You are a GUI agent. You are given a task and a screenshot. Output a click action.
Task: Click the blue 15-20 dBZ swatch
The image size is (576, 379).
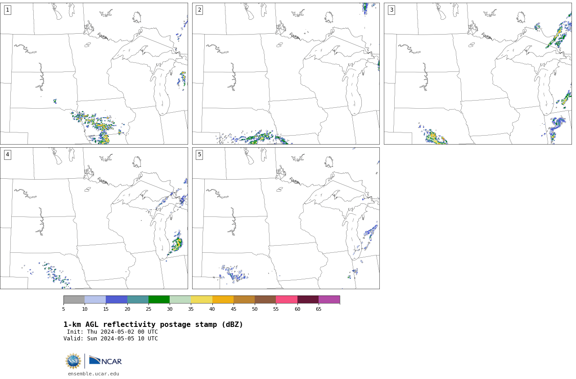[117, 300]
